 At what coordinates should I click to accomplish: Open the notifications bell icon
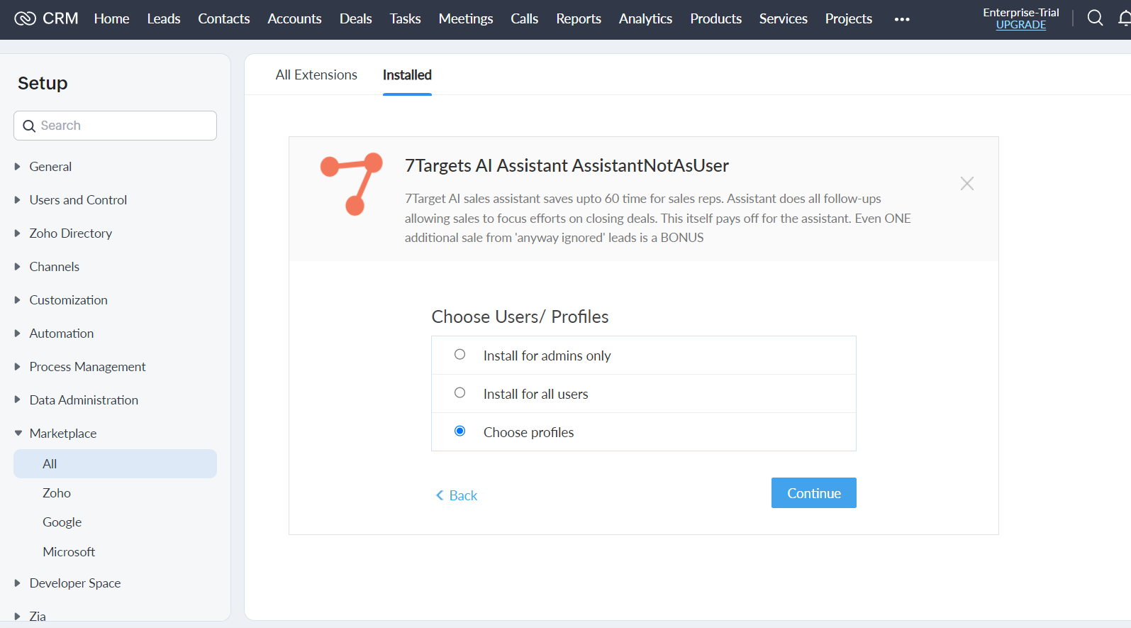[1125, 18]
